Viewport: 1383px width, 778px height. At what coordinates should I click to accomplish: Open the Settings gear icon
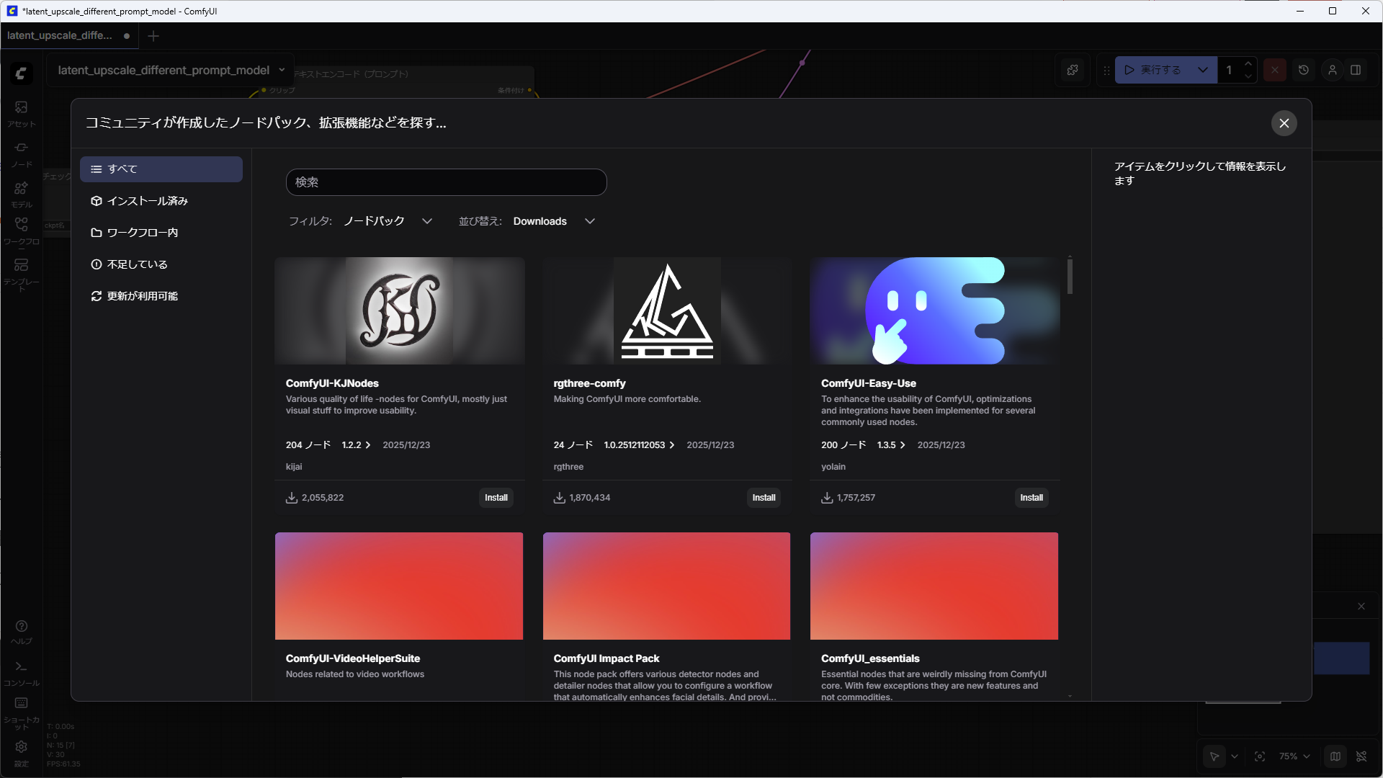pos(21,747)
